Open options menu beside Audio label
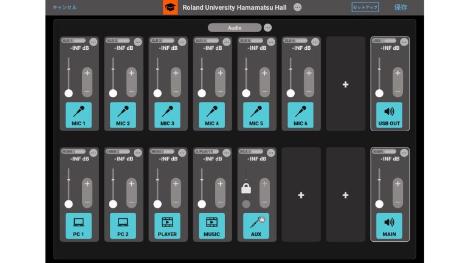This screenshot has width=468, height=263. 267,28
